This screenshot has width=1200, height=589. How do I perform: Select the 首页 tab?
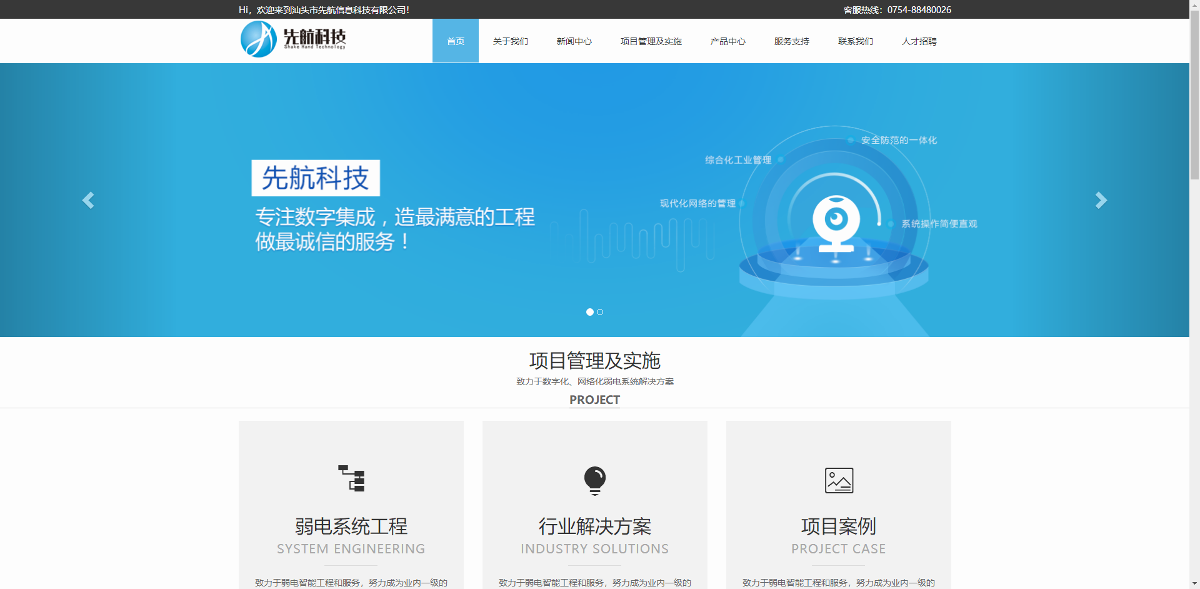coord(455,41)
